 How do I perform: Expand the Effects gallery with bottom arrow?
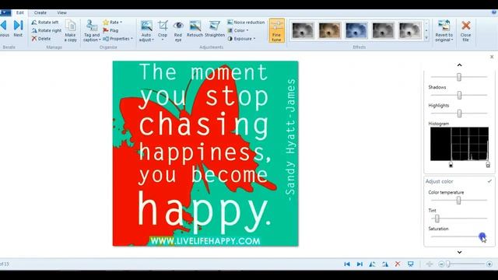click(x=426, y=38)
